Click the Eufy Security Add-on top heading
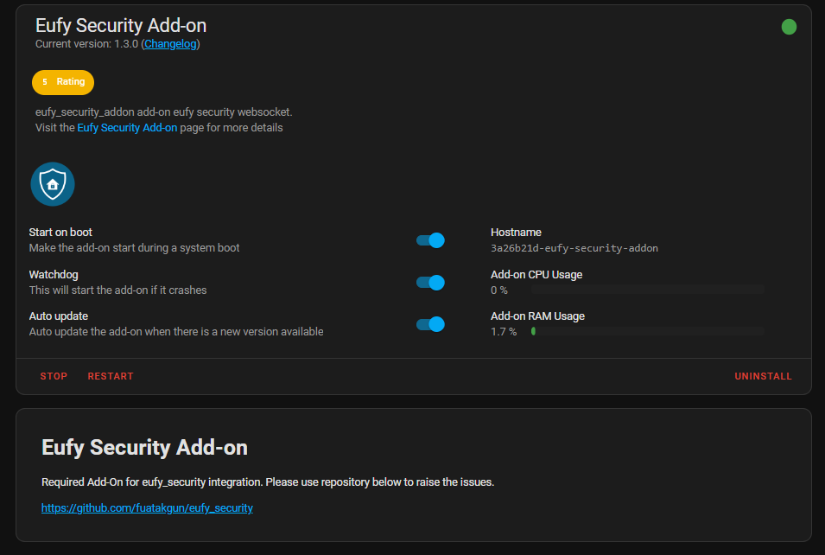The image size is (825, 555). click(x=120, y=25)
